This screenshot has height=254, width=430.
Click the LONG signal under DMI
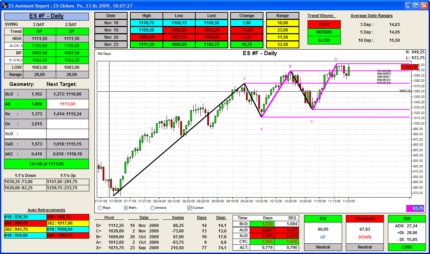[x=407, y=247]
